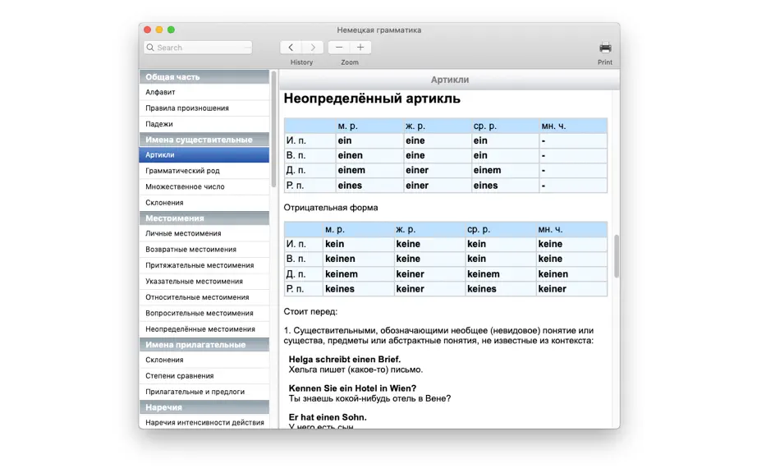Image resolution: width=757 pixels, height=473 pixels.
Task: Open Вопросительные местоимения topic
Action: (204, 313)
